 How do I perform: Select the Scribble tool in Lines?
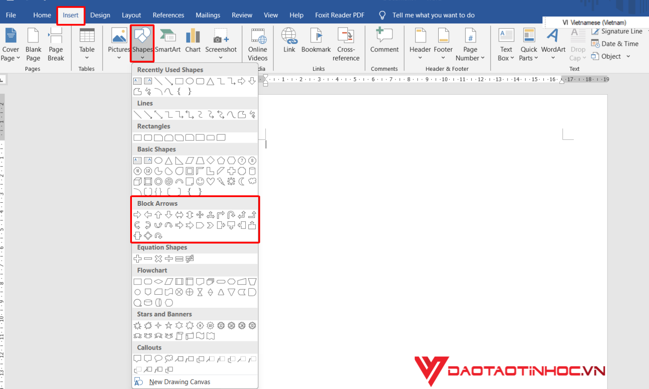(252, 115)
